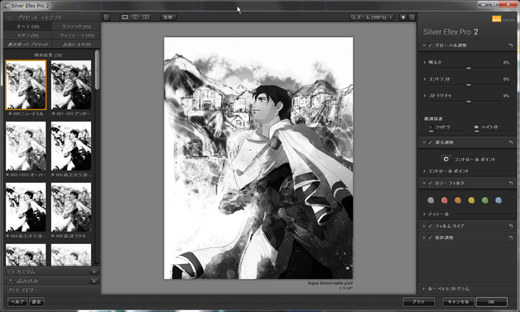Click the light bulb background color icon
This screenshot has width=520, height=312.
[403, 17]
